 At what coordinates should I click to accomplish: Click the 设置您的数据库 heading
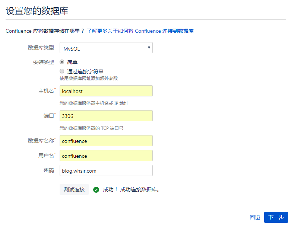click(37, 11)
